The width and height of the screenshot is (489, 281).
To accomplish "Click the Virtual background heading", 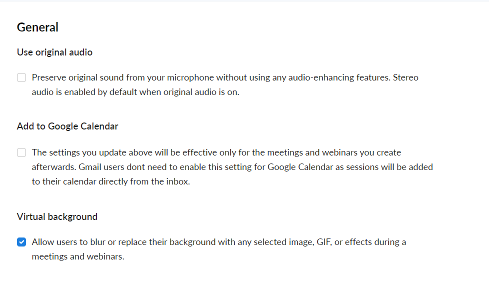I will (x=57, y=216).
